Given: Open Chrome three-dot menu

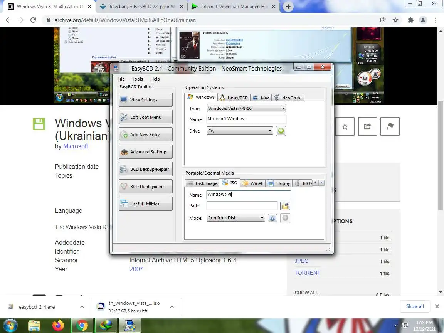Looking at the screenshot, I should coord(436,20).
